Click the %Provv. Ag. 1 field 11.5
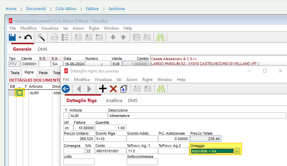 (142, 151)
